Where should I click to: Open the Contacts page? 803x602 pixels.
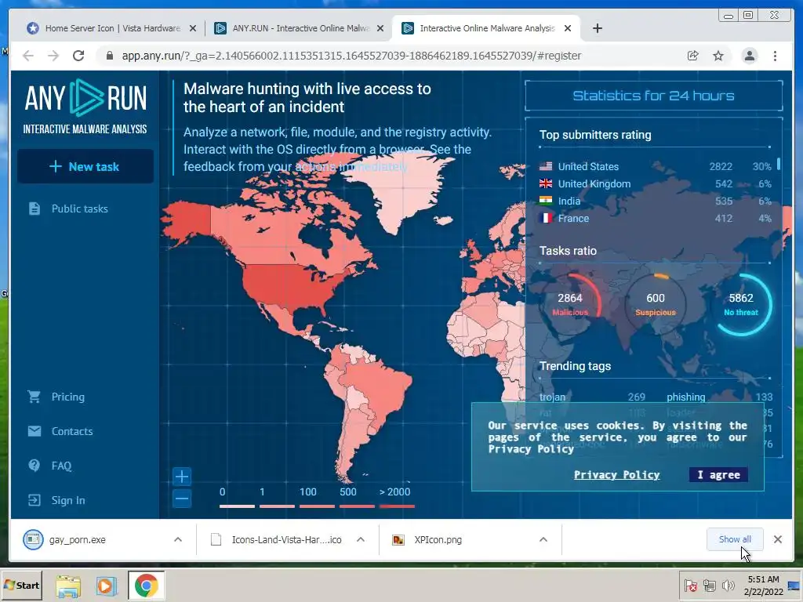click(71, 431)
